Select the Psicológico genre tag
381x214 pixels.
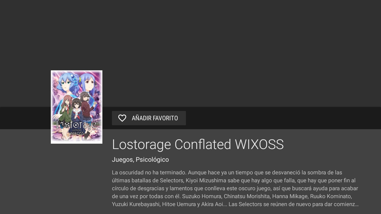152,160
